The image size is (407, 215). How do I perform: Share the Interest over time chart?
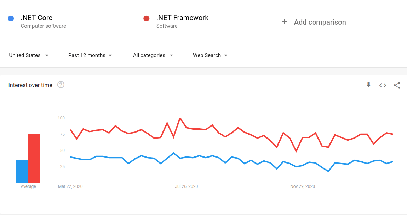(397, 85)
